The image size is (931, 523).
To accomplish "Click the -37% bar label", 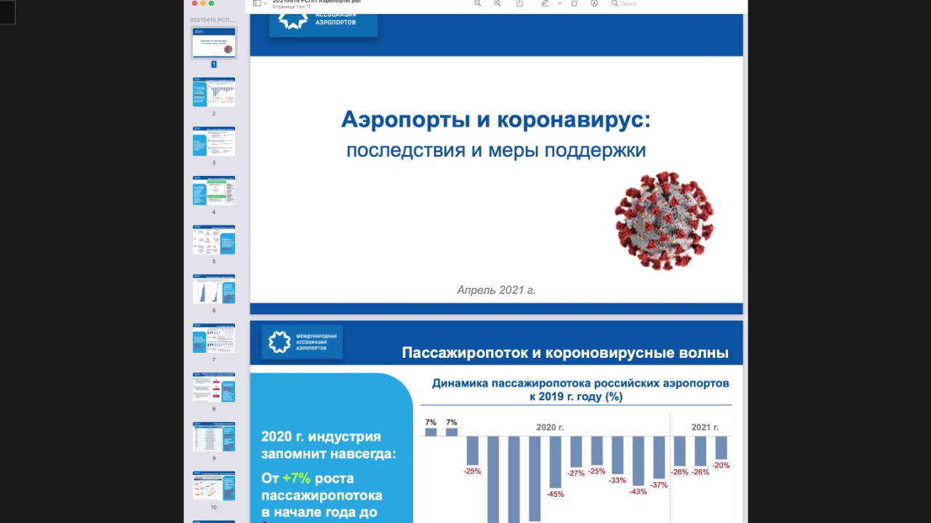I will pyautogui.click(x=659, y=485).
